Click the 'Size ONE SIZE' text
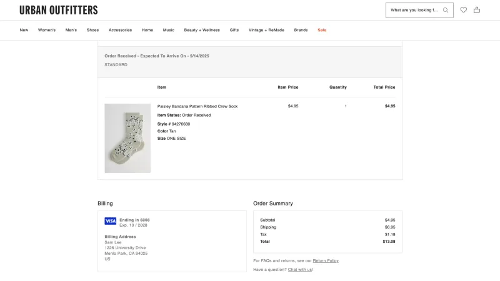Viewport: 500px width, 281px height. point(171,138)
